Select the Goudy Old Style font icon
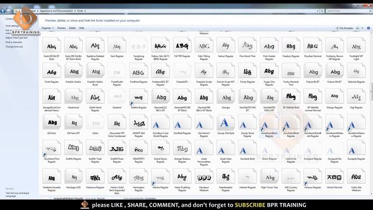Viewport: 373px width, 210px height. click(x=226, y=123)
